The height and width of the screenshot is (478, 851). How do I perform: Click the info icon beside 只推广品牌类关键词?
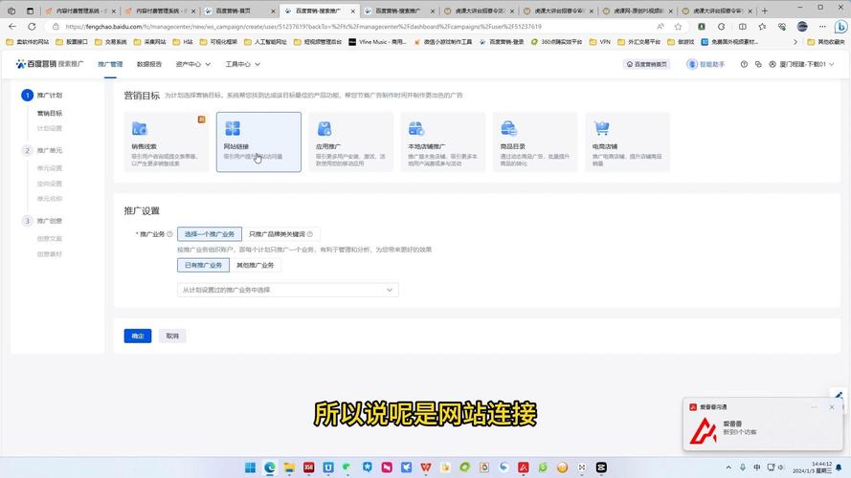(310, 234)
